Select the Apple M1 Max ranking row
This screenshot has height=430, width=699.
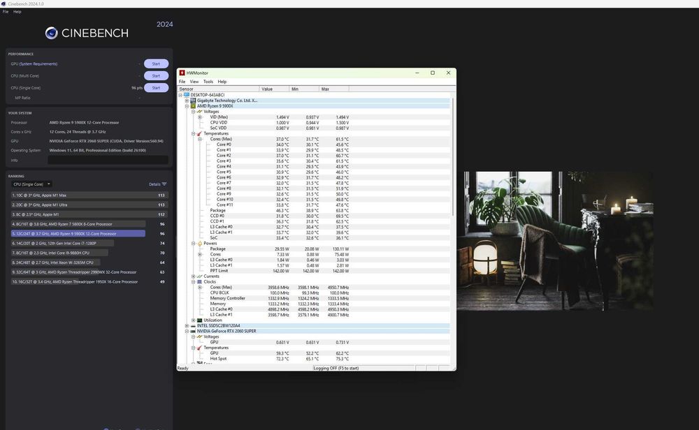[x=89, y=195]
